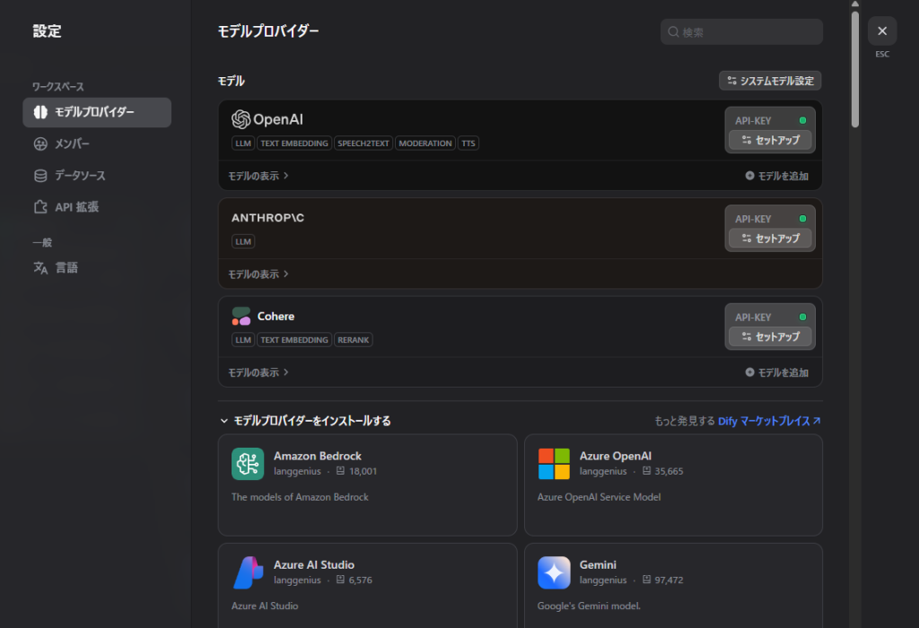Click the green API-KEY status dot for Anthropic
919x628 pixels.
click(x=803, y=219)
